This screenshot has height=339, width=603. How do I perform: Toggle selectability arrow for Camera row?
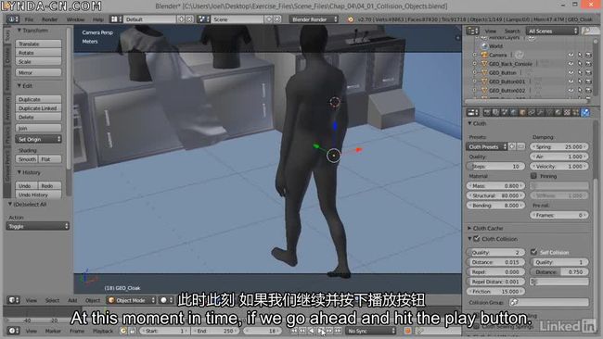click(580, 55)
